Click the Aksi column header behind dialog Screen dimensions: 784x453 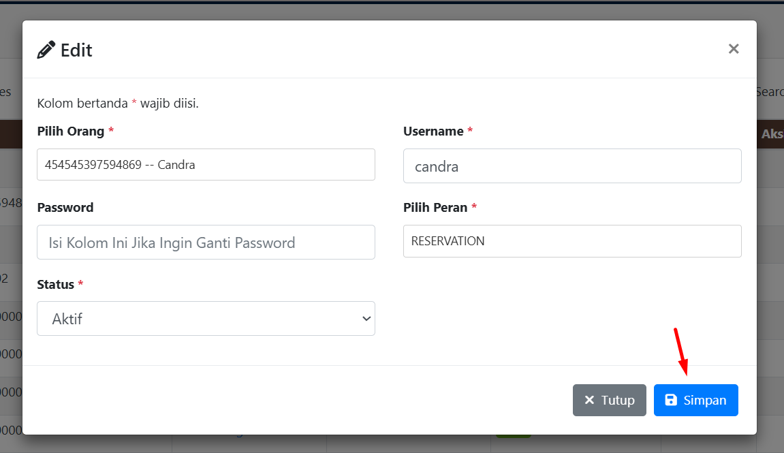(x=772, y=134)
